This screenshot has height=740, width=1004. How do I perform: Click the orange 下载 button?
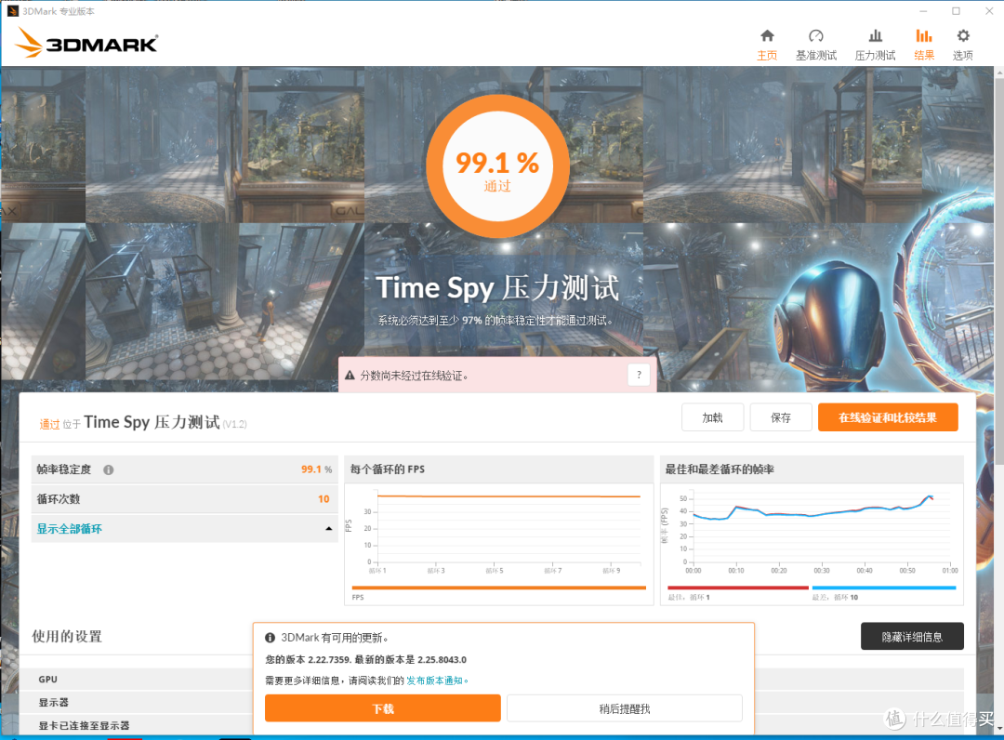(x=383, y=708)
